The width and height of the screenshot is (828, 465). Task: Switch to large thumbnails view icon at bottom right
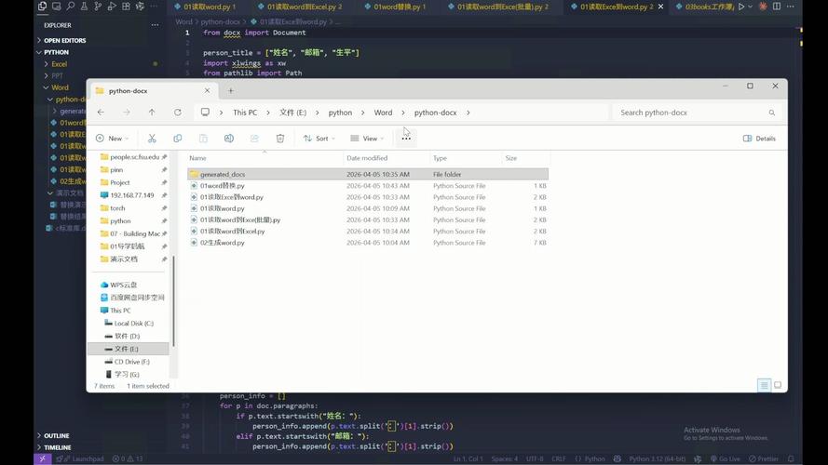778,385
